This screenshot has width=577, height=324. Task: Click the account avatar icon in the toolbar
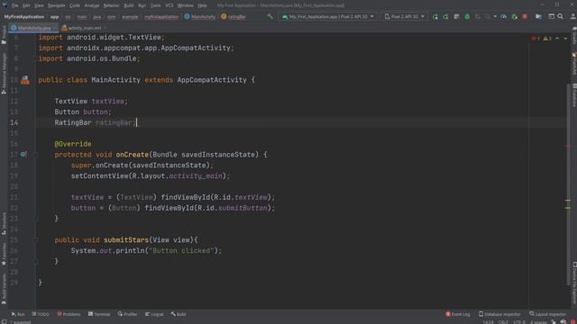coord(573,16)
